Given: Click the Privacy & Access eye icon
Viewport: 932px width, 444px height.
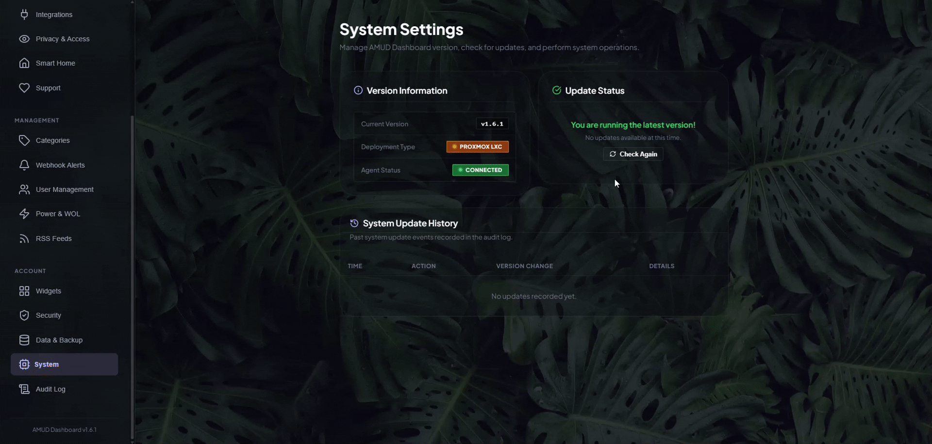Looking at the screenshot, I should (24, 39).
